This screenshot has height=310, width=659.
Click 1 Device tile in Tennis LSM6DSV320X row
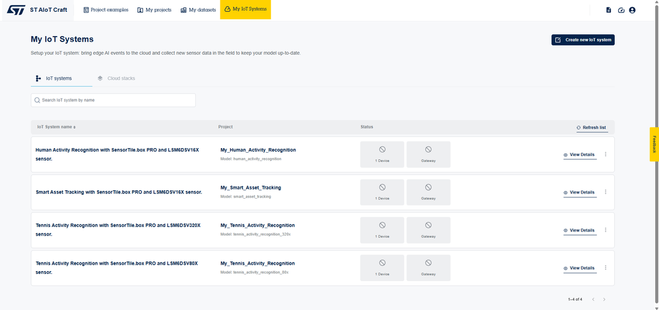(x=382, y=230)
